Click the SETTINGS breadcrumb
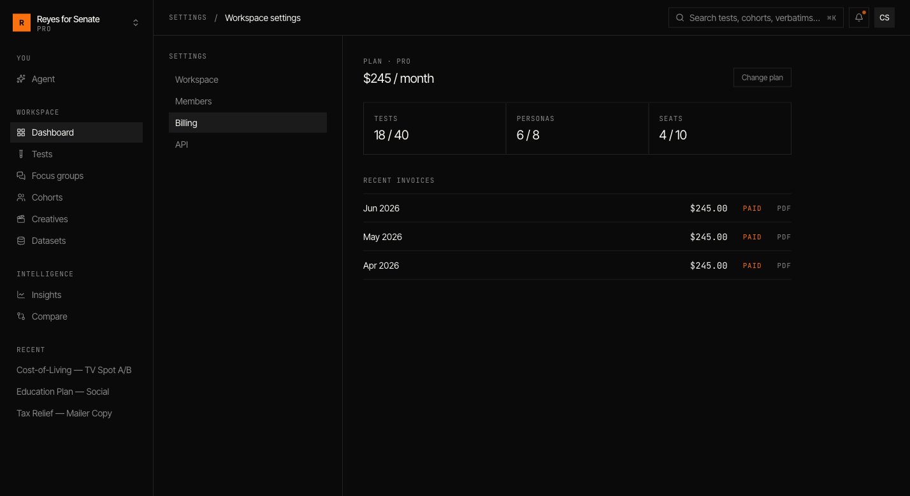 [188, 18]
